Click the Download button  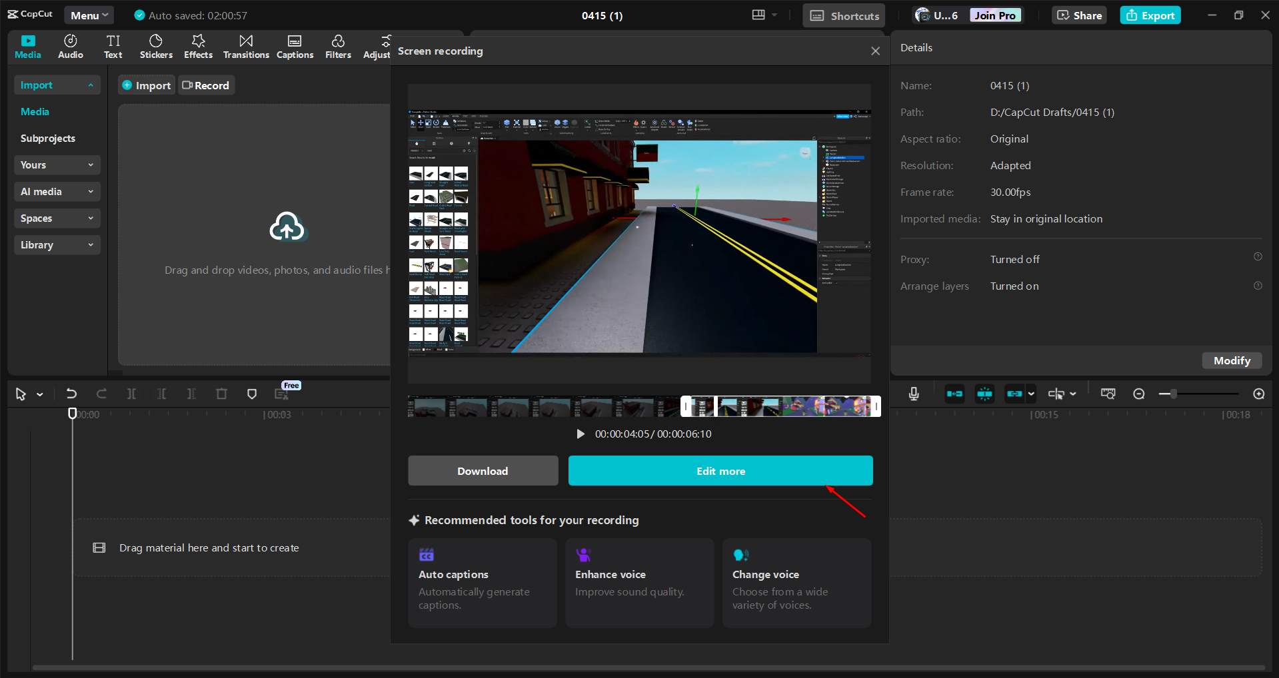click(483, 470)
